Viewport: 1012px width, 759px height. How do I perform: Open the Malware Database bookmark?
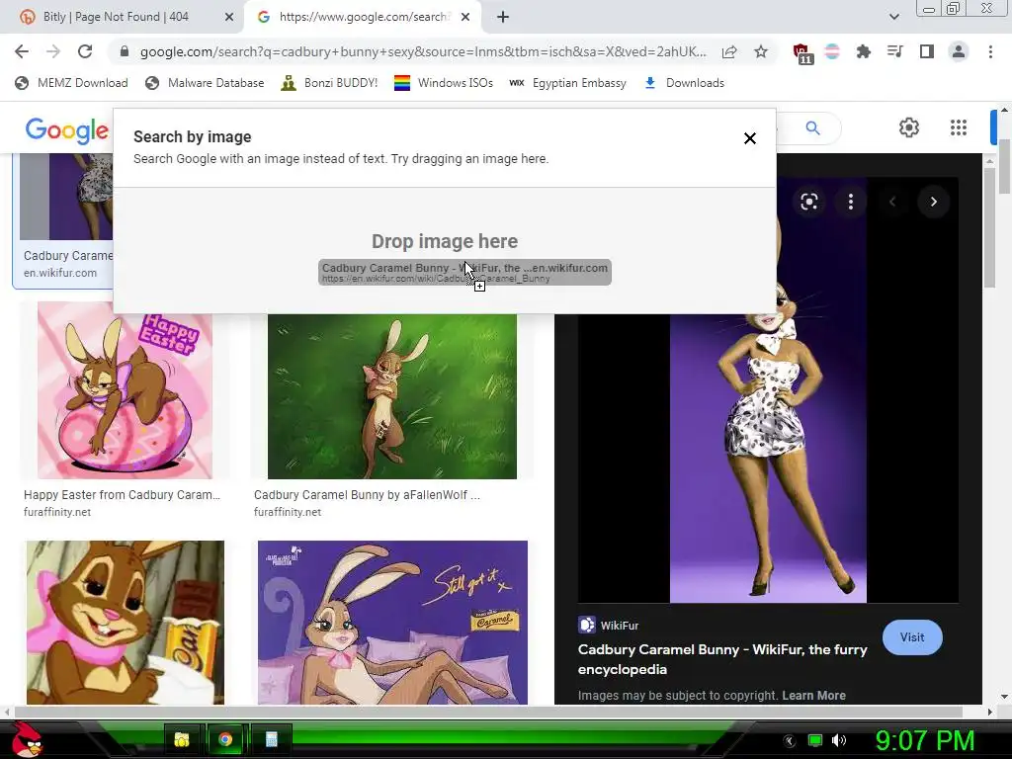click(206, 83)
